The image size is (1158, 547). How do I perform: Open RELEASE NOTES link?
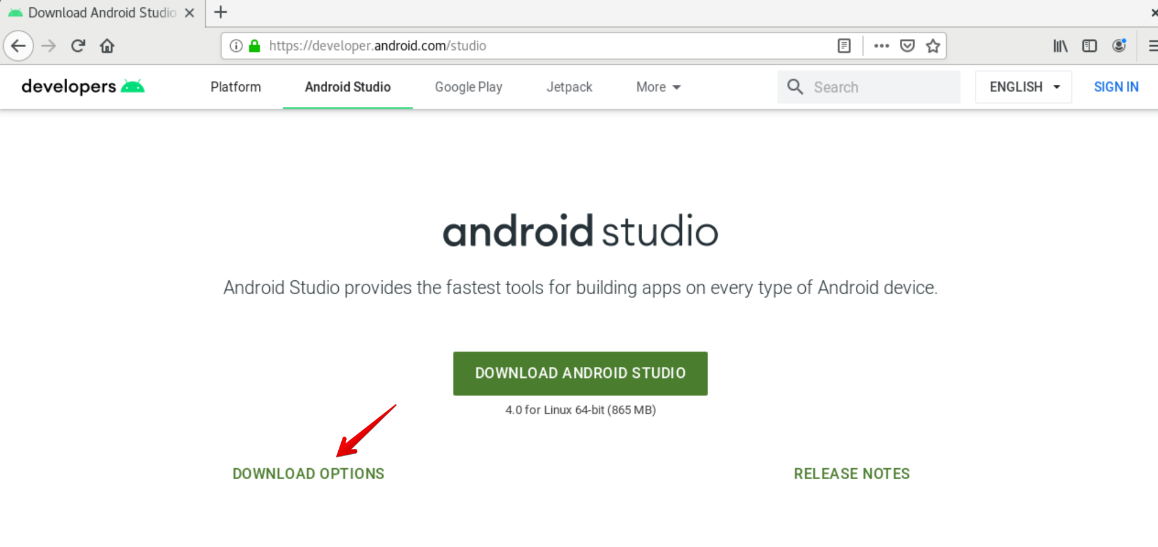click(x=852, y=474)
